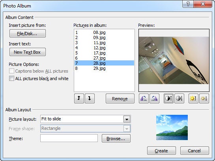Open the dialog help question mark

[x=188, y=4]
